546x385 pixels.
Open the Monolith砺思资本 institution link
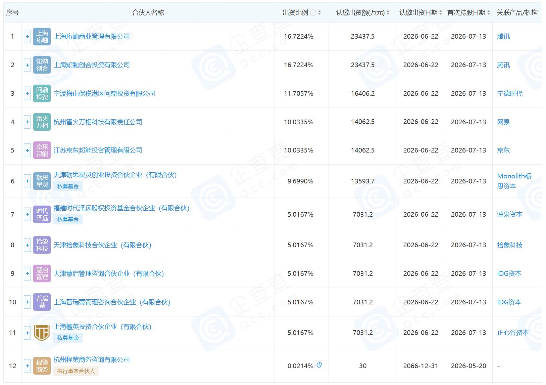coord(514,181)
